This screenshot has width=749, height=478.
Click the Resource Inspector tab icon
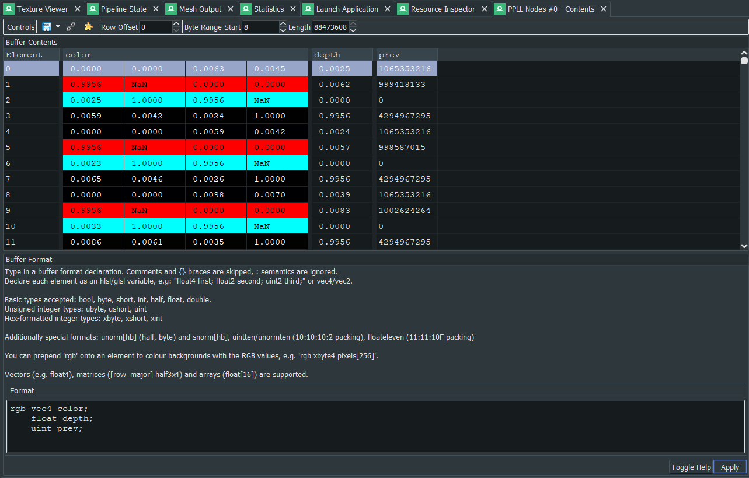[x=403, y=9]
